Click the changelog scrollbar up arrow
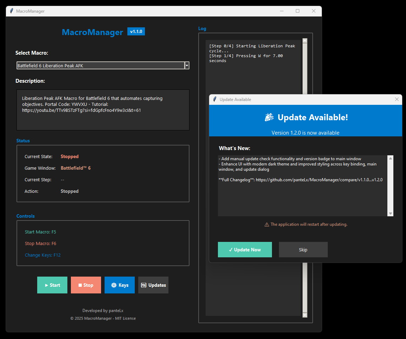406x339 pixels. [391, 158]
